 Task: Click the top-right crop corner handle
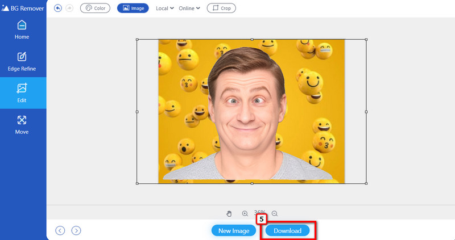[366, 39]
